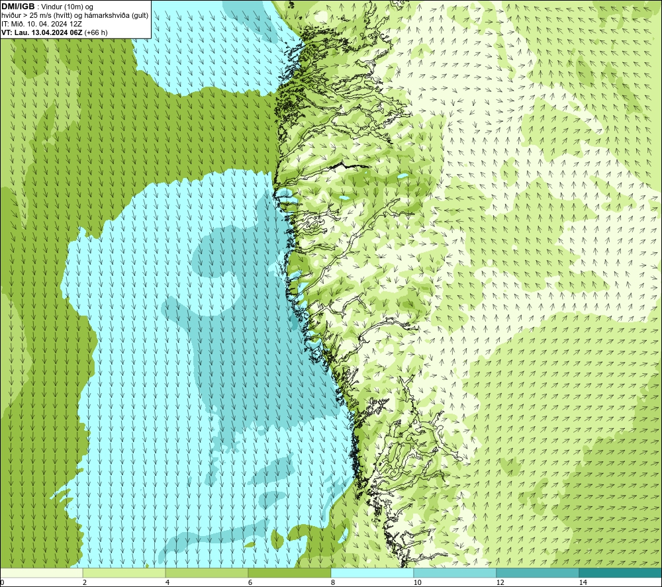Click the 'VT: Lau. 13.04.2024 06Z (+66 h)' line
The height and width of the screenshot is (587, 662).
point(54,32)
